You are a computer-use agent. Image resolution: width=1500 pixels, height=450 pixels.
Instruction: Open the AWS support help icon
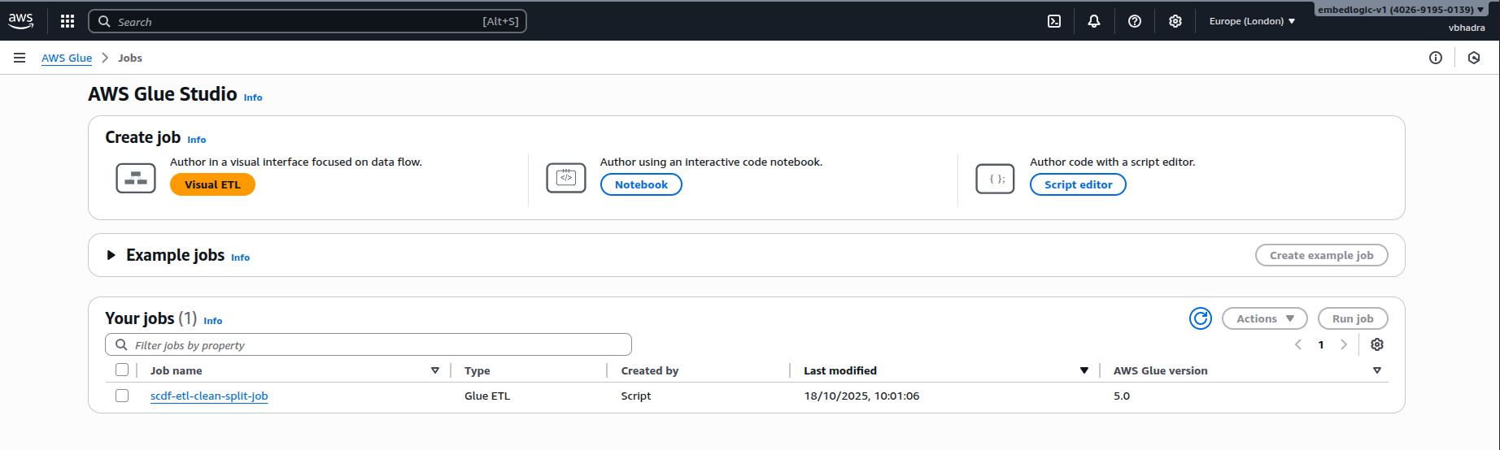(x=1135, y=21)
